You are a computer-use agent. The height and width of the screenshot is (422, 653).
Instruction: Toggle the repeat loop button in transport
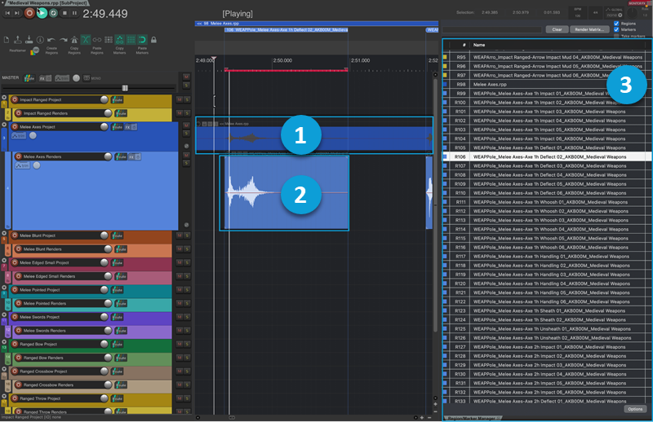tap(52, 13)
